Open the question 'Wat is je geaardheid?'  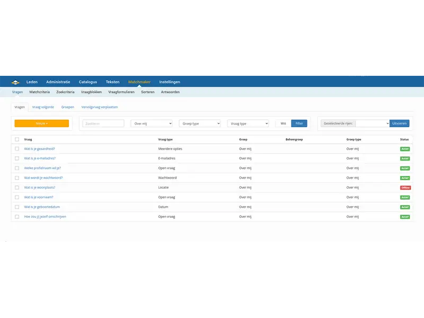(x=39, y=149)
